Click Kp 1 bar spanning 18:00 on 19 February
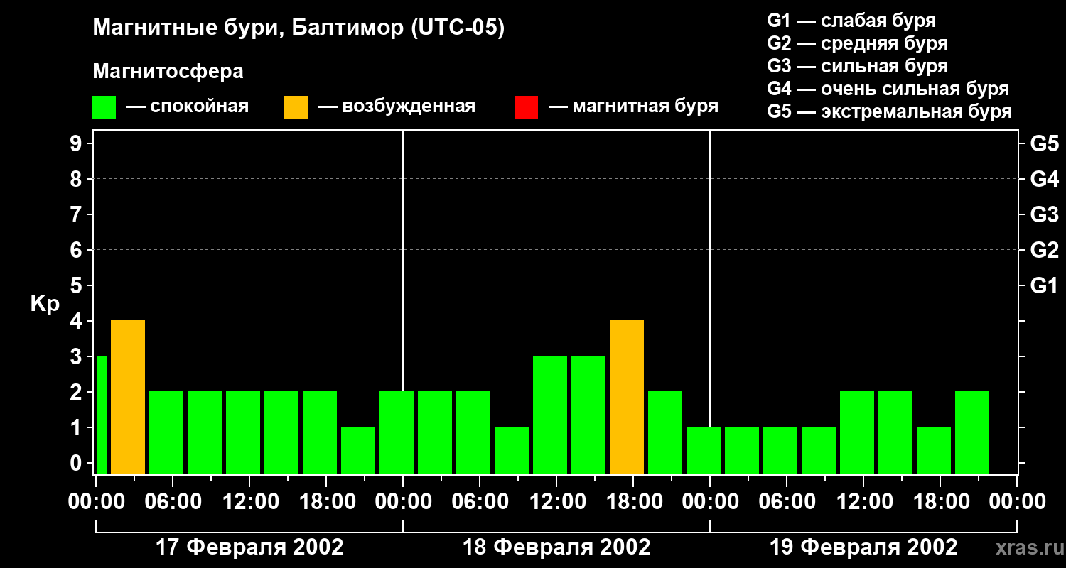This screenshot has width=1066, height=568. [934, 450]
